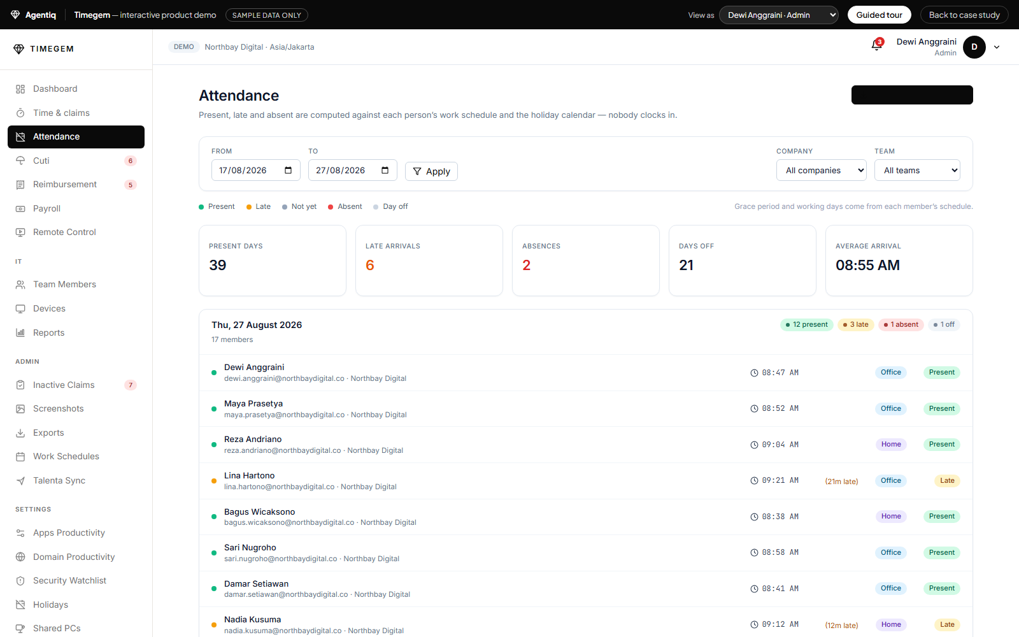This screenshot has height=637, width=1019.
Task: Go to Holidays settings page
Action: pyautogui.click(x=76, y=605)
